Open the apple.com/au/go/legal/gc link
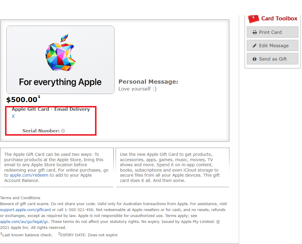Screen dimensions: 302x244 coord(24,221)
